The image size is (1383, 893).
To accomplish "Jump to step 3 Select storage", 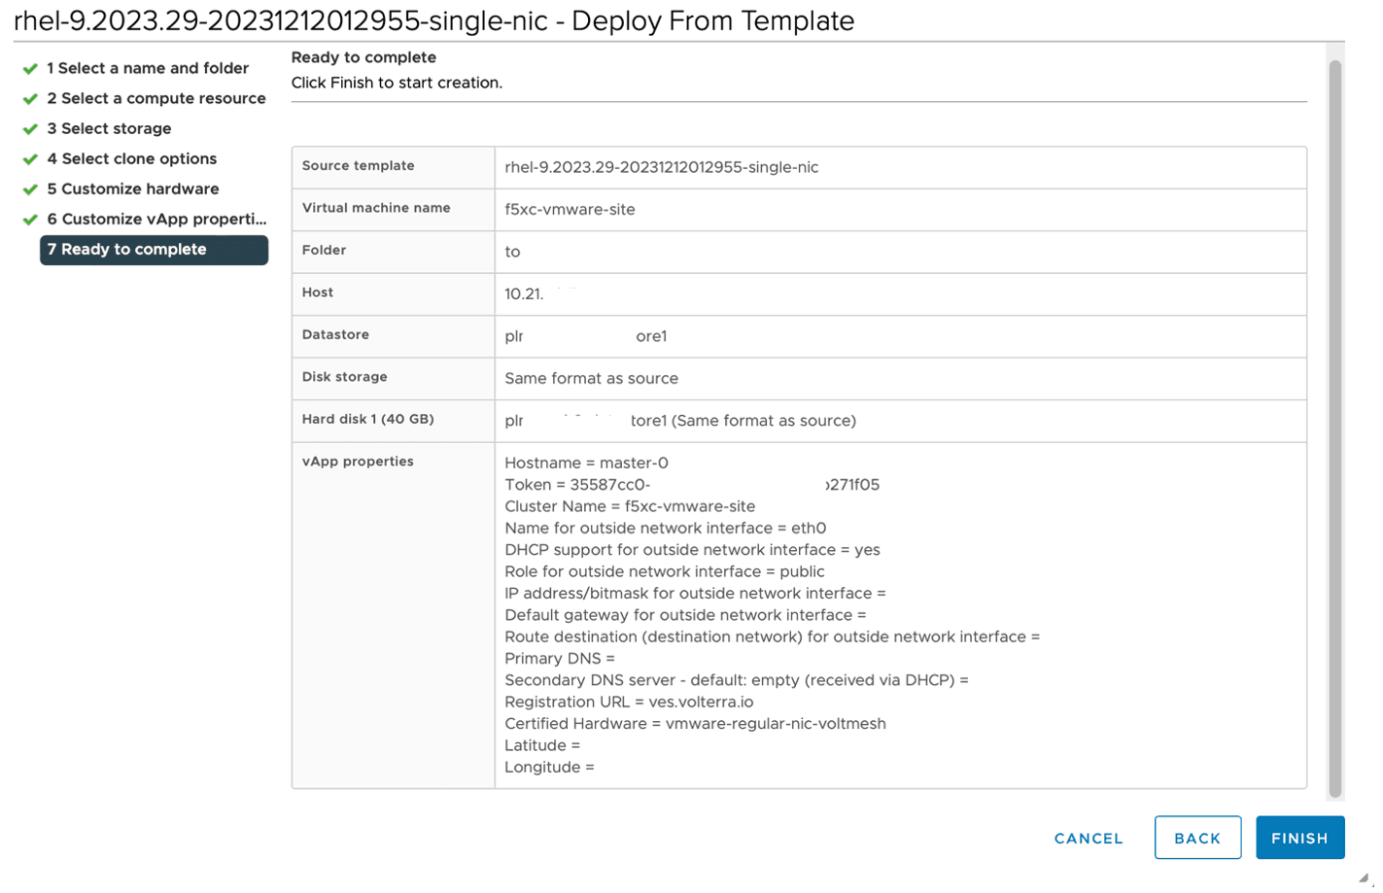I will (x=109, y=128).
